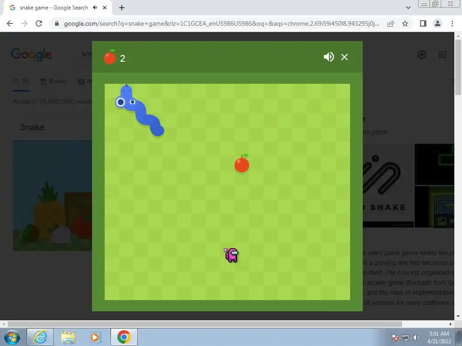Click the horizontal scrollbar right arrow
462x346 pixels.
tap(451, 324)
